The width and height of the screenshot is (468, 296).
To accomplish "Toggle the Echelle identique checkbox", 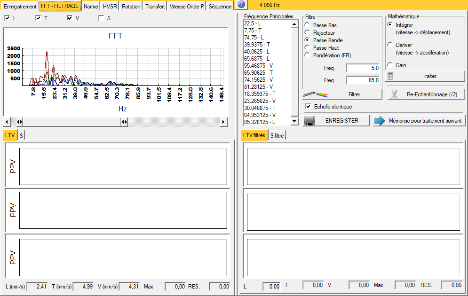I will point(308,106).
